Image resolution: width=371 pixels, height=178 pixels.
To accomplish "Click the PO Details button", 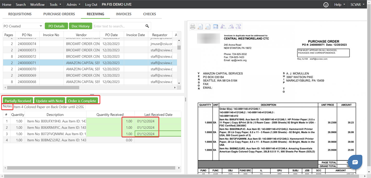I will coord(56,26).
